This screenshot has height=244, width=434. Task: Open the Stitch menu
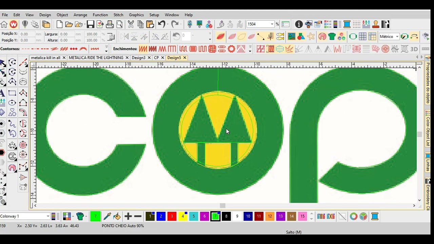coord(118,15)
